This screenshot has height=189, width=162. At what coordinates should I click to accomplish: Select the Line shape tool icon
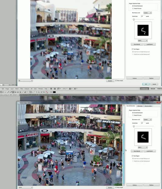click(x=23, y=92)
